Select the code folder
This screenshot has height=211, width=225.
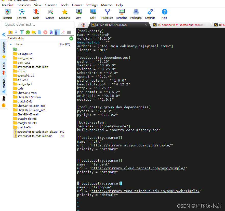tap(18, 88)
